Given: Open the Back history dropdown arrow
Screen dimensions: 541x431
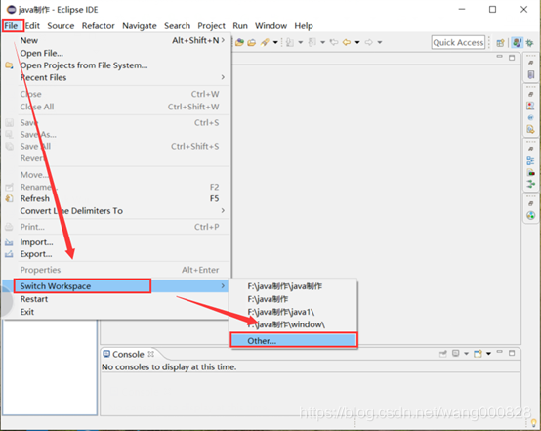Looking at the screenshot, I should click(357, 42).
